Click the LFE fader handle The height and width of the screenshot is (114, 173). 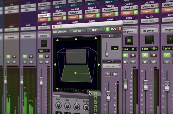[x=107, y=53]
